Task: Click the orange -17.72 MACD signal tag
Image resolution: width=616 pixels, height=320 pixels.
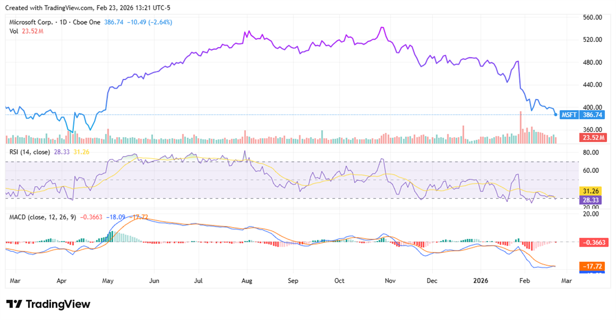Action: point(592,266)
